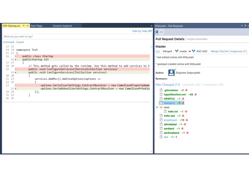Open test file diff
The image size is (249, 177).
point(166,137)
